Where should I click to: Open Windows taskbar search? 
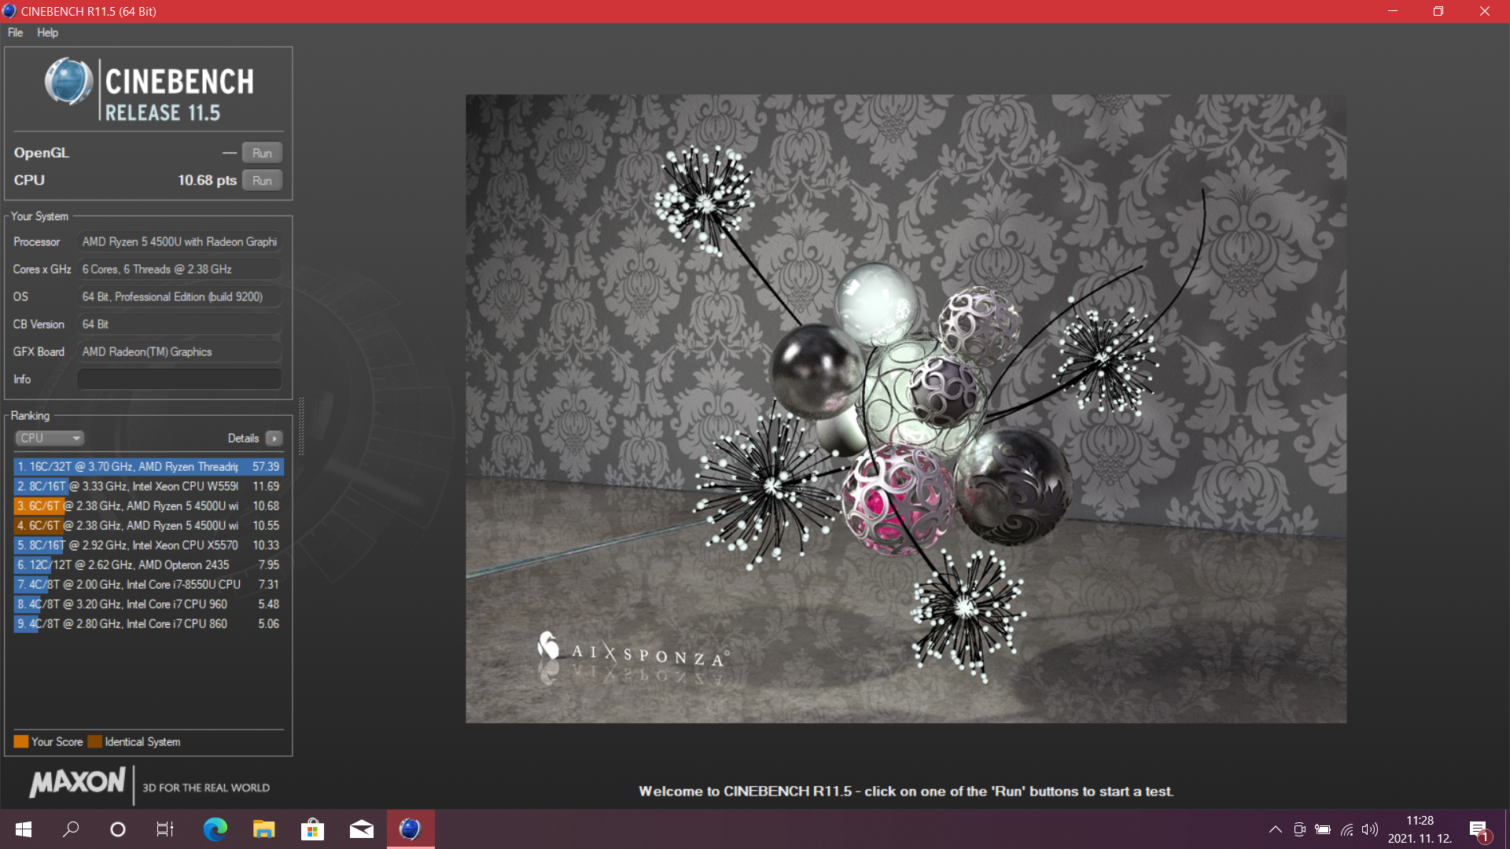[x=71, y=829]
